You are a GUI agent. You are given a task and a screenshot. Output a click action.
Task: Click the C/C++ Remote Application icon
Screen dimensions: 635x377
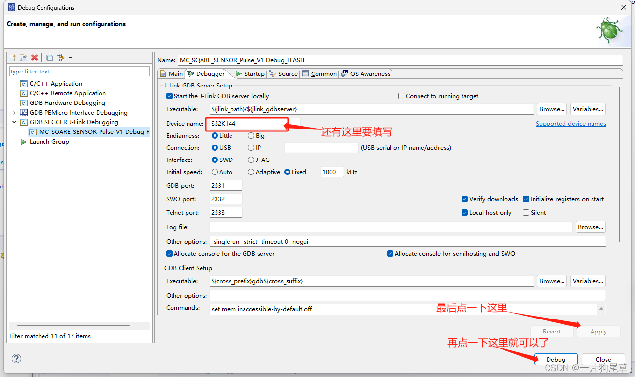tap(24, 93)
